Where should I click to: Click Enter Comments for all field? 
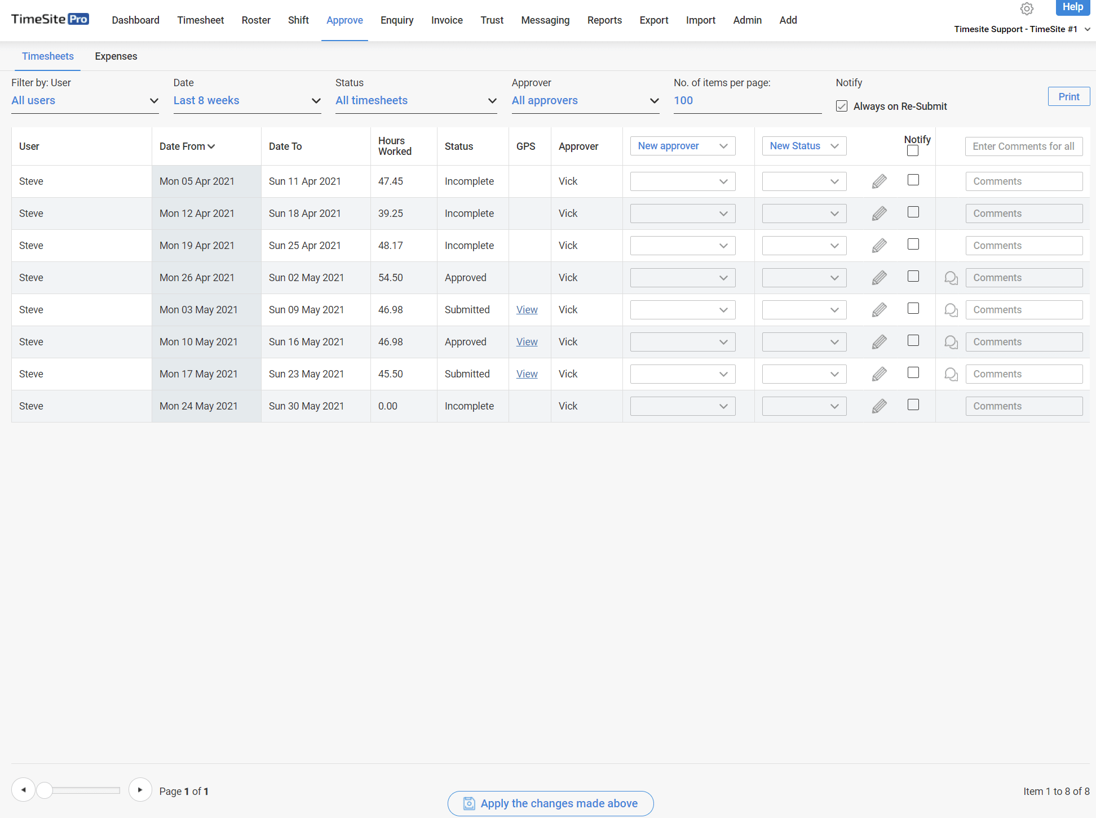click(x=1024, y=146)
